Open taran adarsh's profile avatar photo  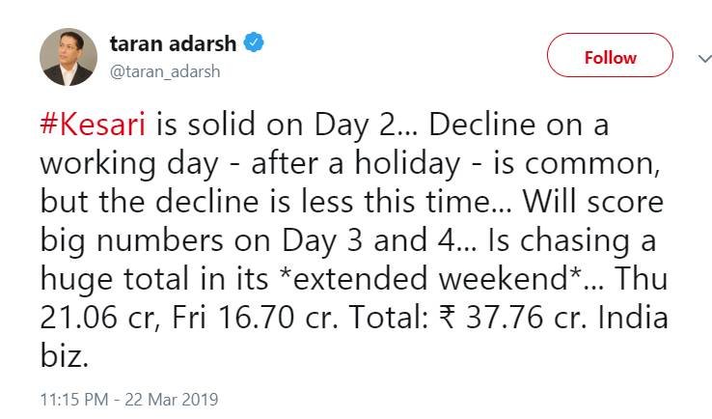68,57
